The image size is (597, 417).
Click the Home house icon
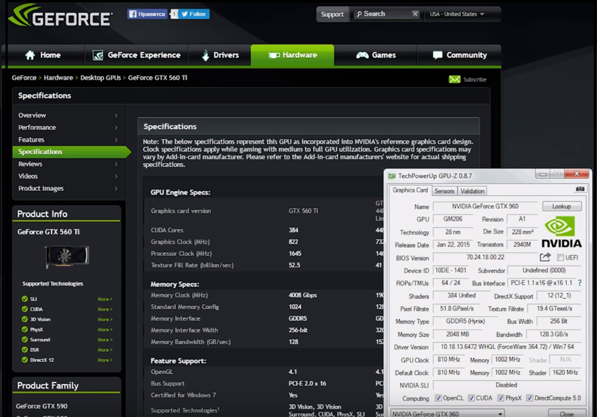pos(30,55)
